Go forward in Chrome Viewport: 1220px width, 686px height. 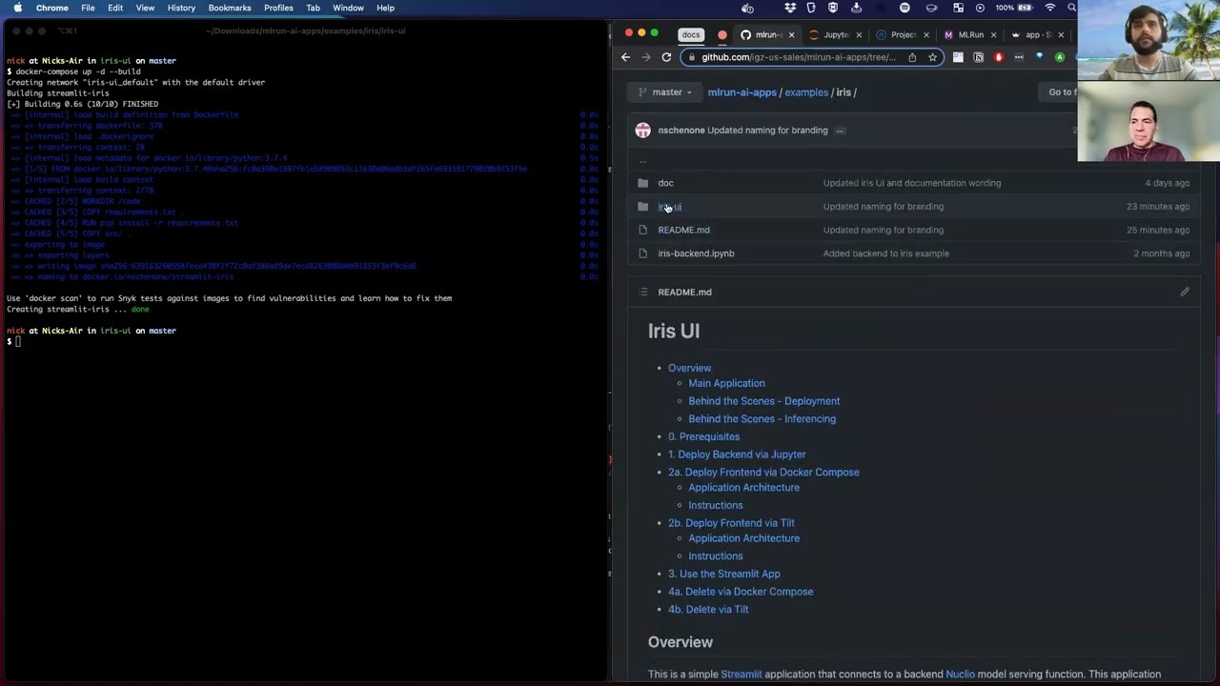[x=645, y=57]
